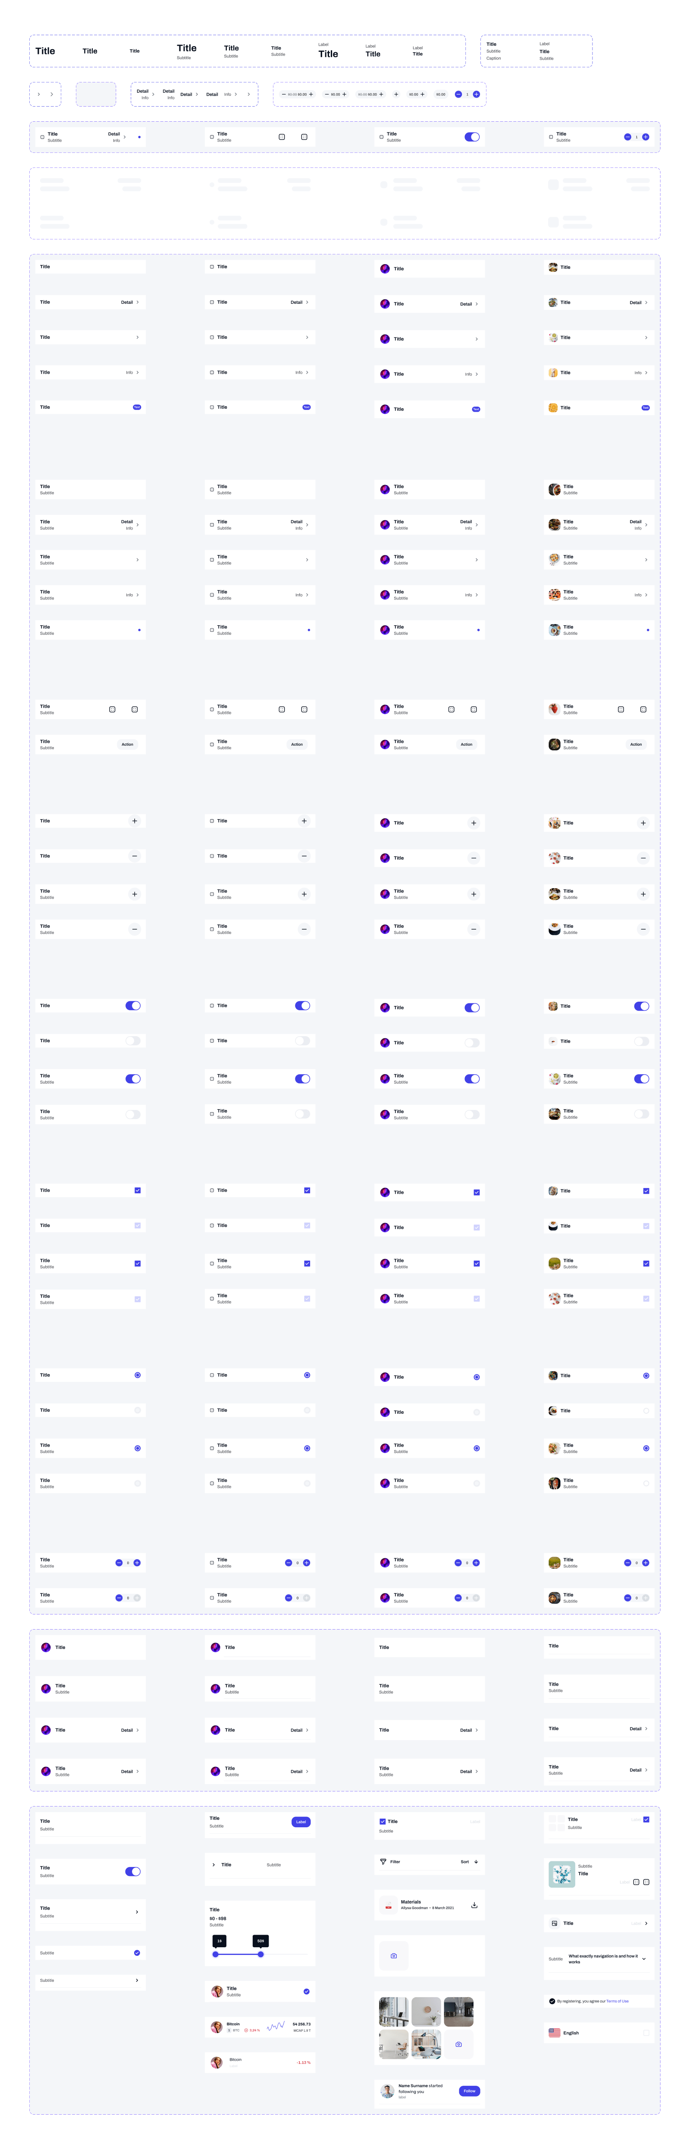Check the English language checkbox
The width and height of the screenshot is (690, 2144).
pyautogui.click(x=646, y=2034)
